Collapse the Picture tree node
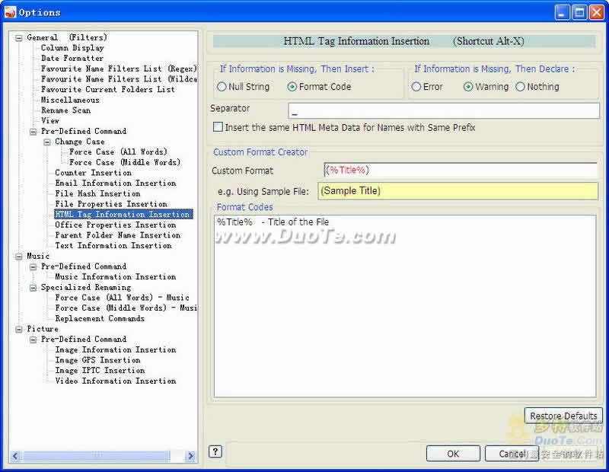The image size is (609, 472). [18, 330]
